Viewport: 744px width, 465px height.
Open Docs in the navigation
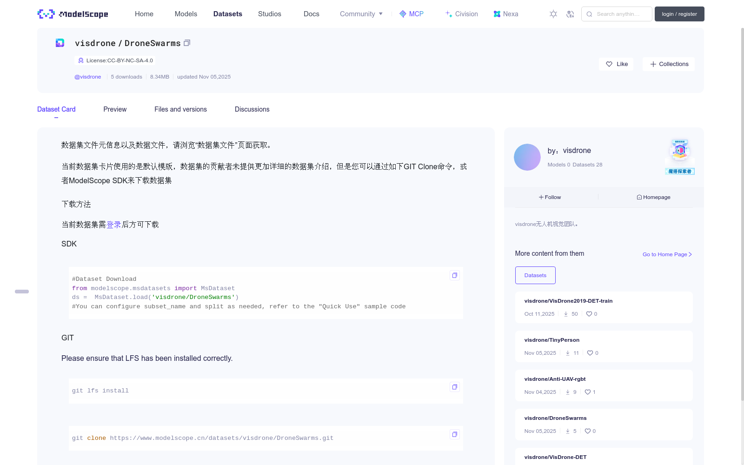[312, 14]
